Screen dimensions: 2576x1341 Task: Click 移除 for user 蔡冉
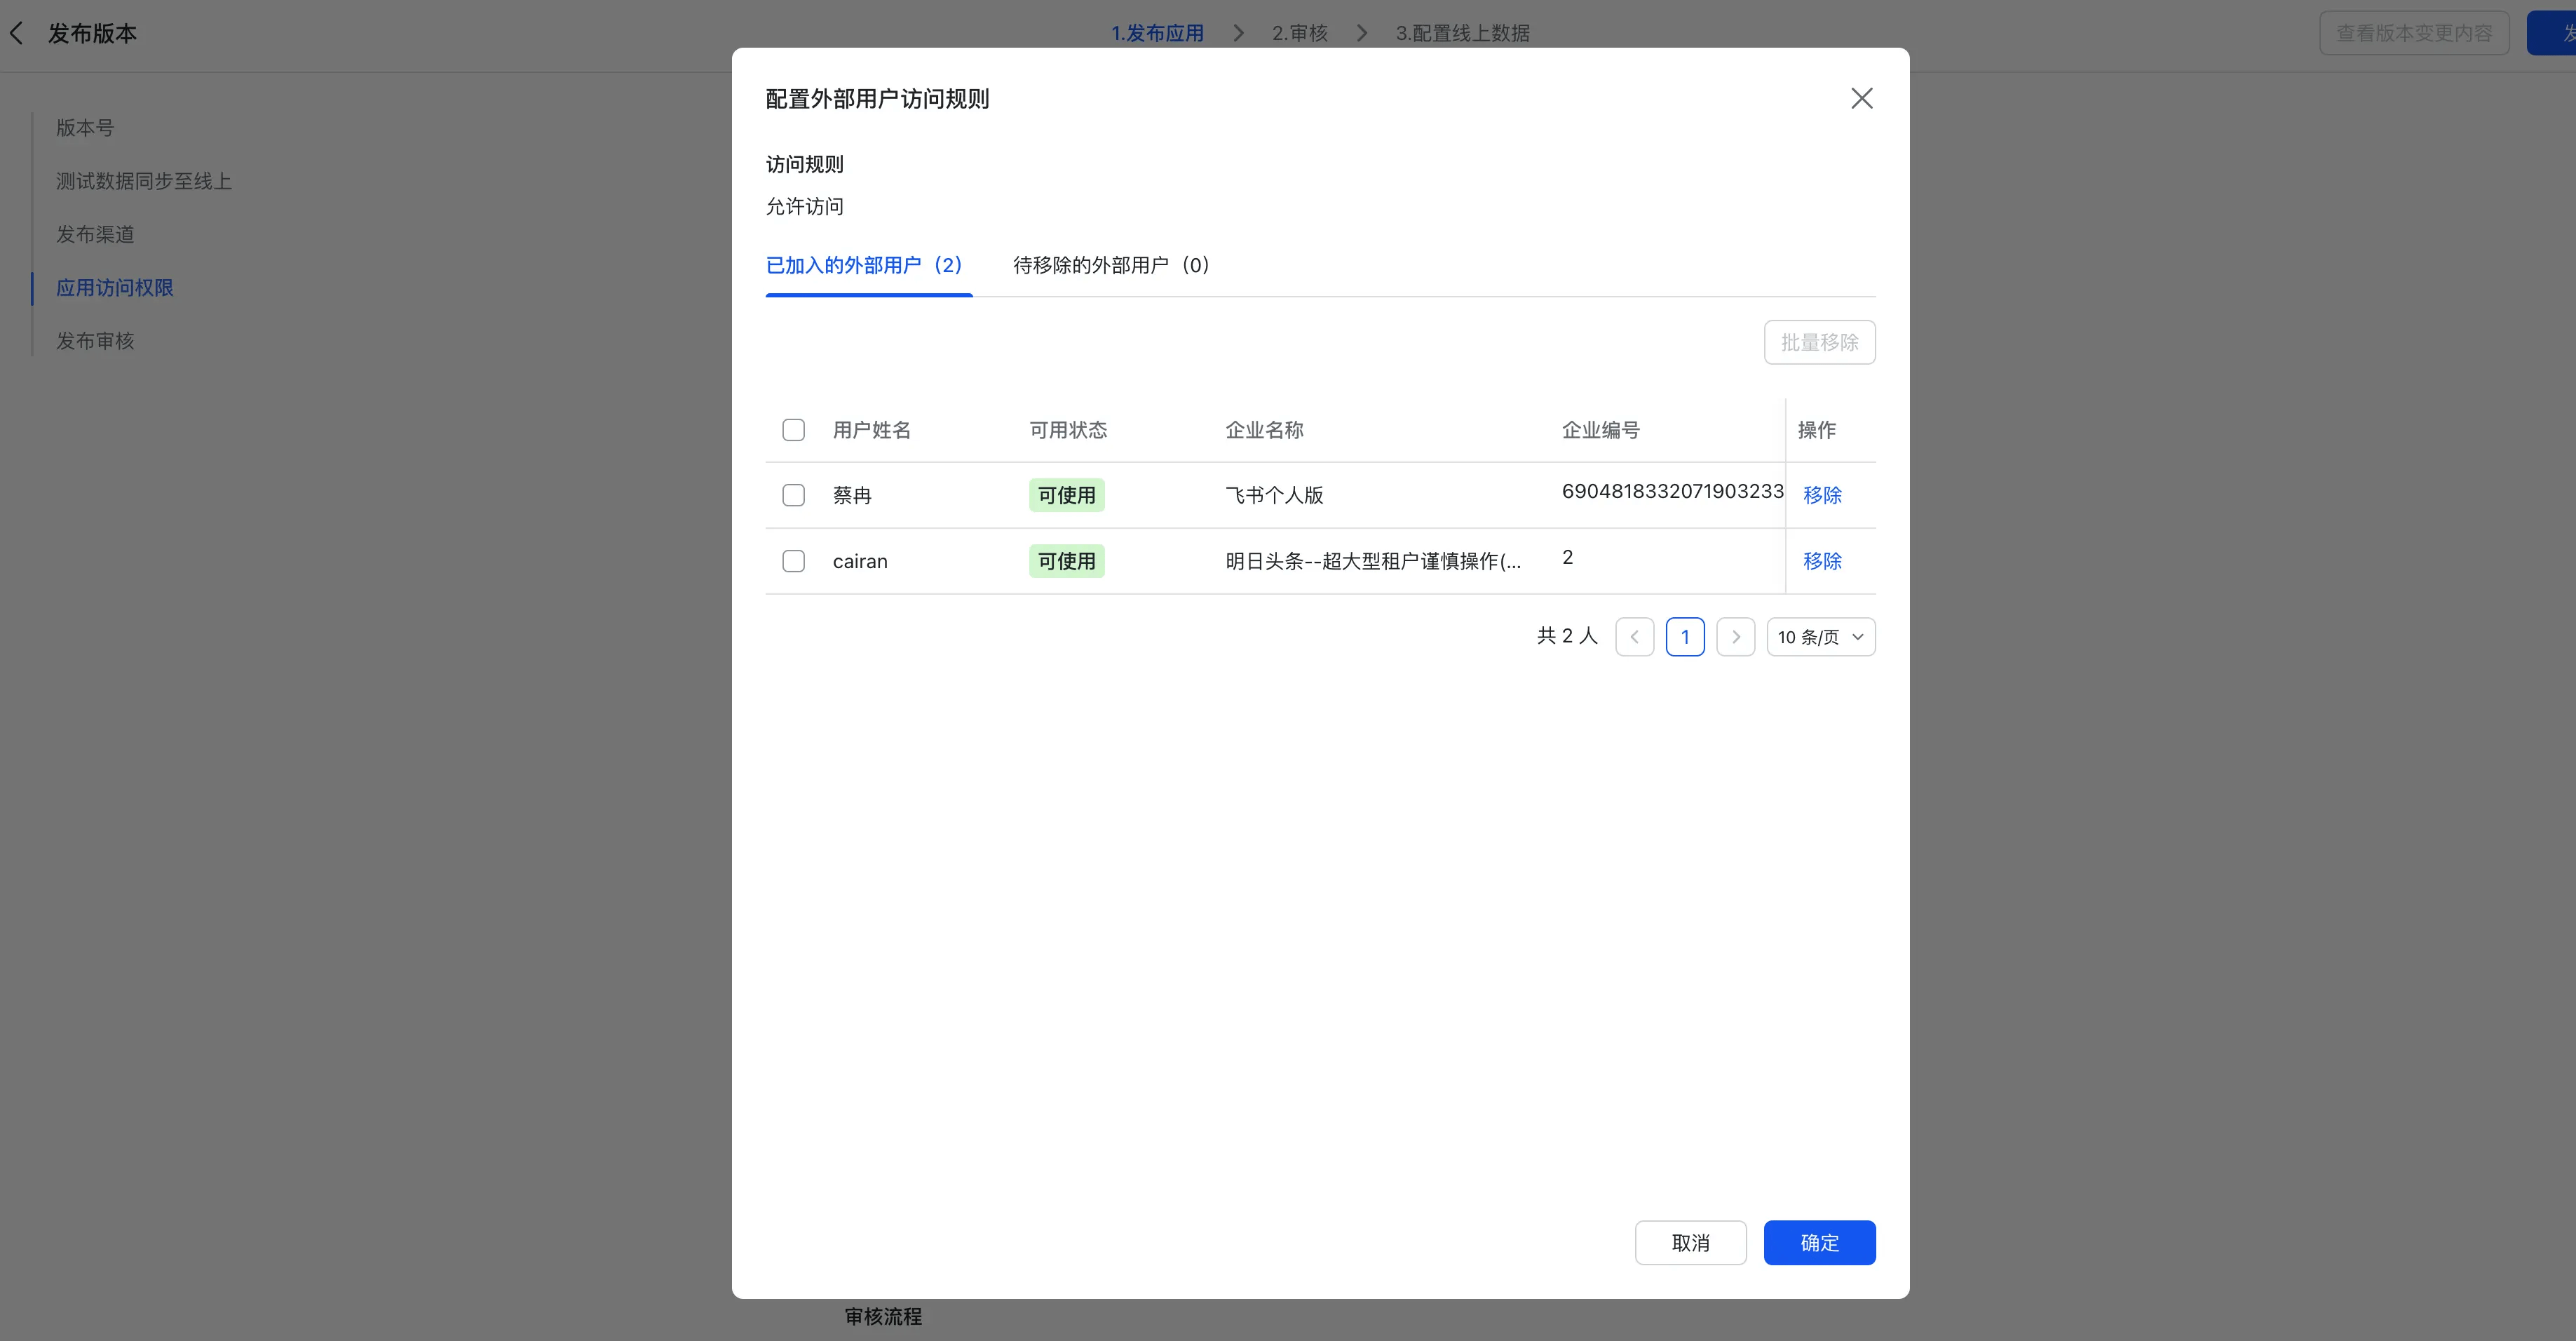coord(1822,495)
